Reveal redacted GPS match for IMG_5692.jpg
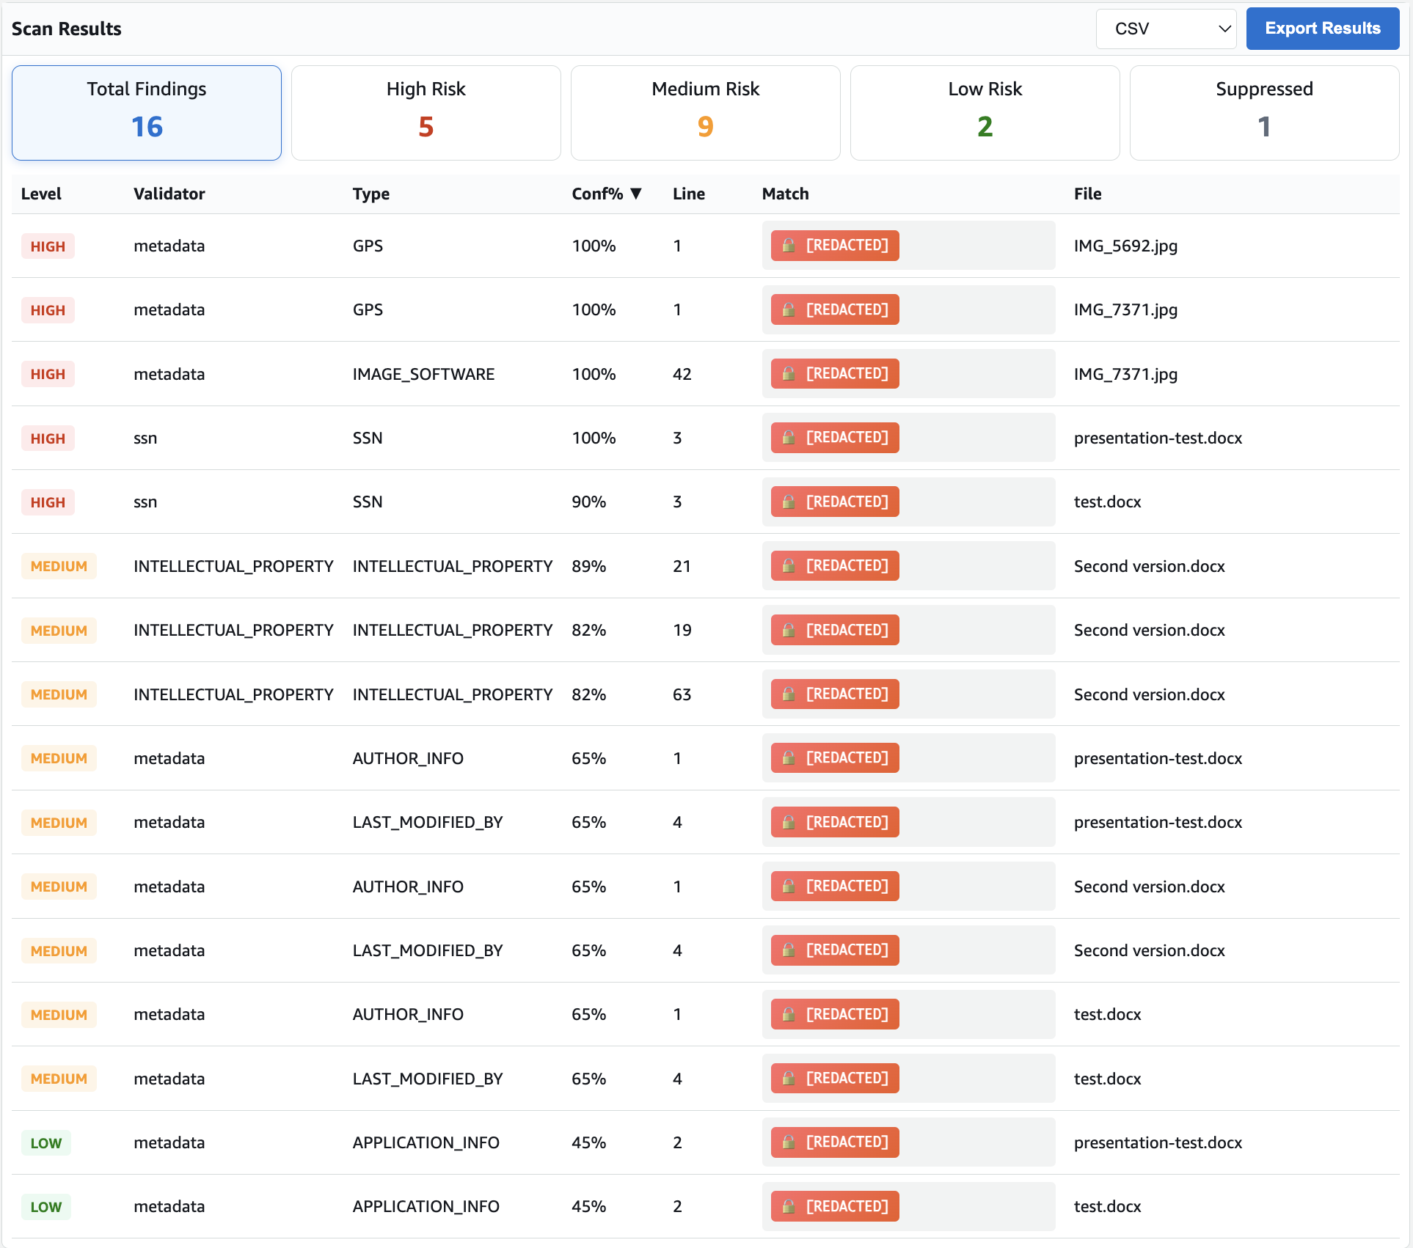 click(835, 246)
